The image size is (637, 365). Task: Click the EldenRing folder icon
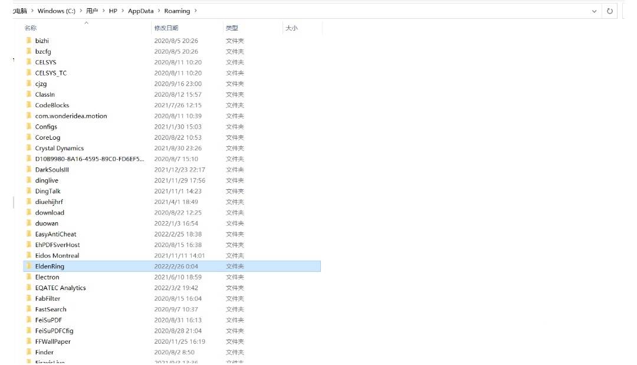point(28,267)
